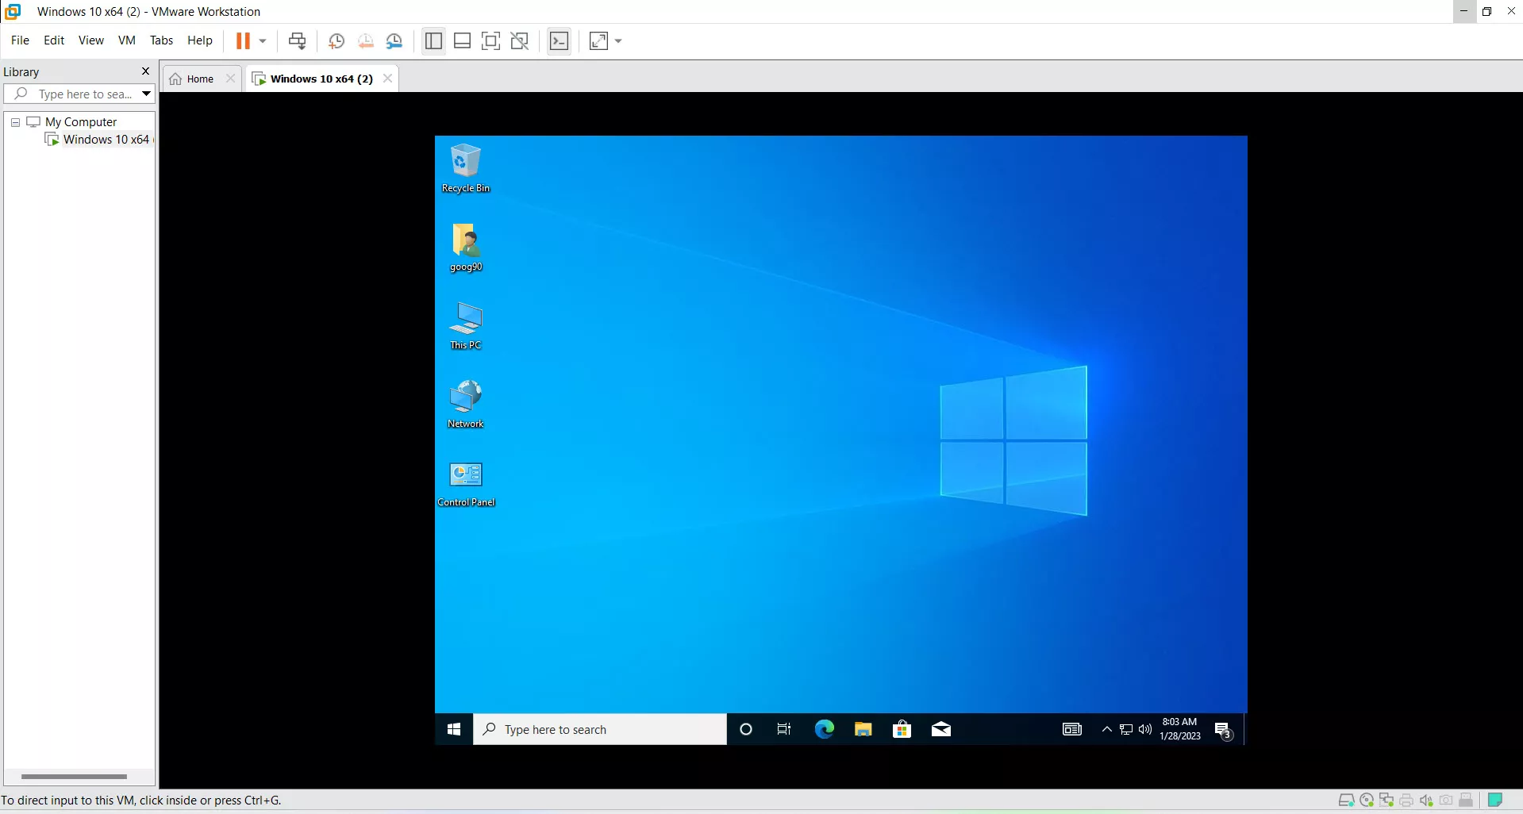Select the Recycle Bin desktop icon

click(466, 168)
